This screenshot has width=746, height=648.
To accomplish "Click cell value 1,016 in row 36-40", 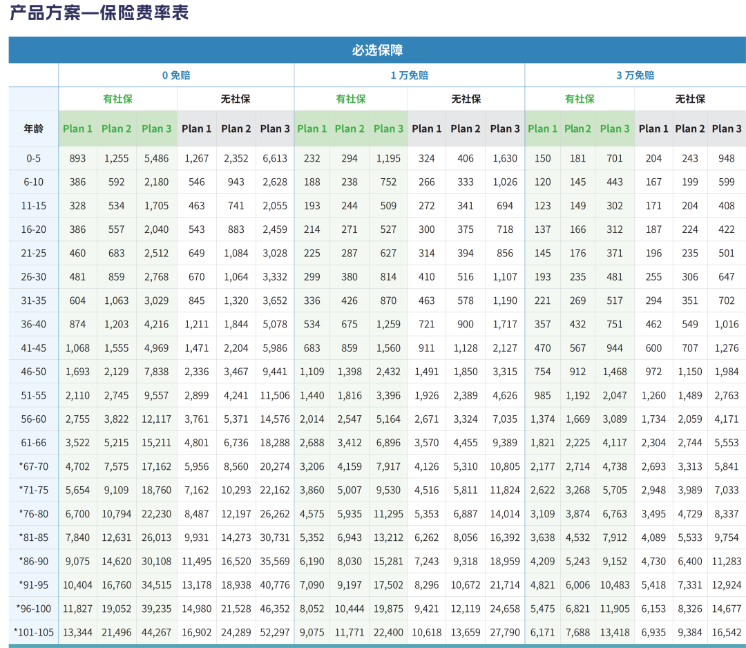I will (727, 325).
